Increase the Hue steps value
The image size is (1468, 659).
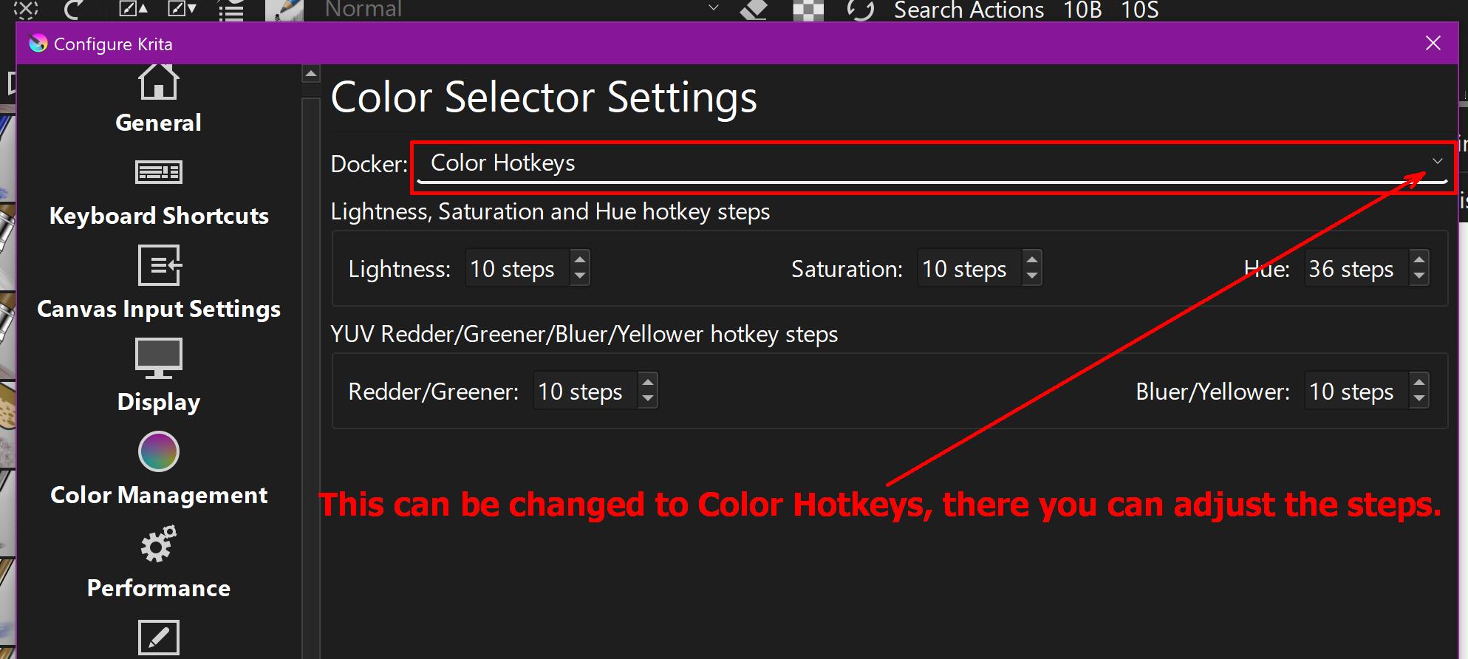[x=1419, y=259]
